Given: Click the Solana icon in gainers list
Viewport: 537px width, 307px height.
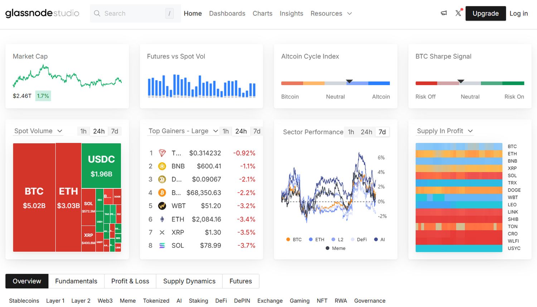Looking at the screenshot, I should 162,246.
